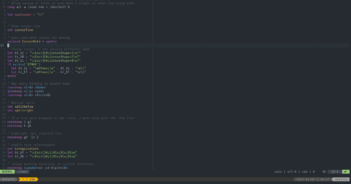Screen dimensions: 351x184
Task: Click the indented 'let &t_SI' line with \ePtmux
Action: click(x=49, y=68)
